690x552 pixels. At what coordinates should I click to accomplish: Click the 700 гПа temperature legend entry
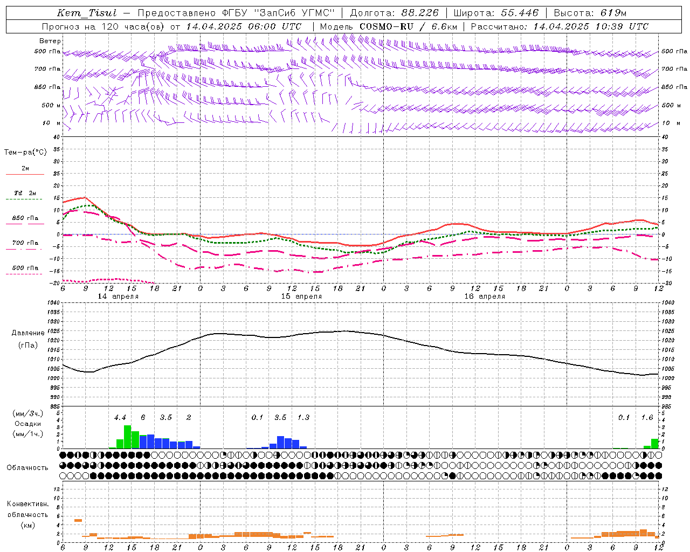click(25, 243)
